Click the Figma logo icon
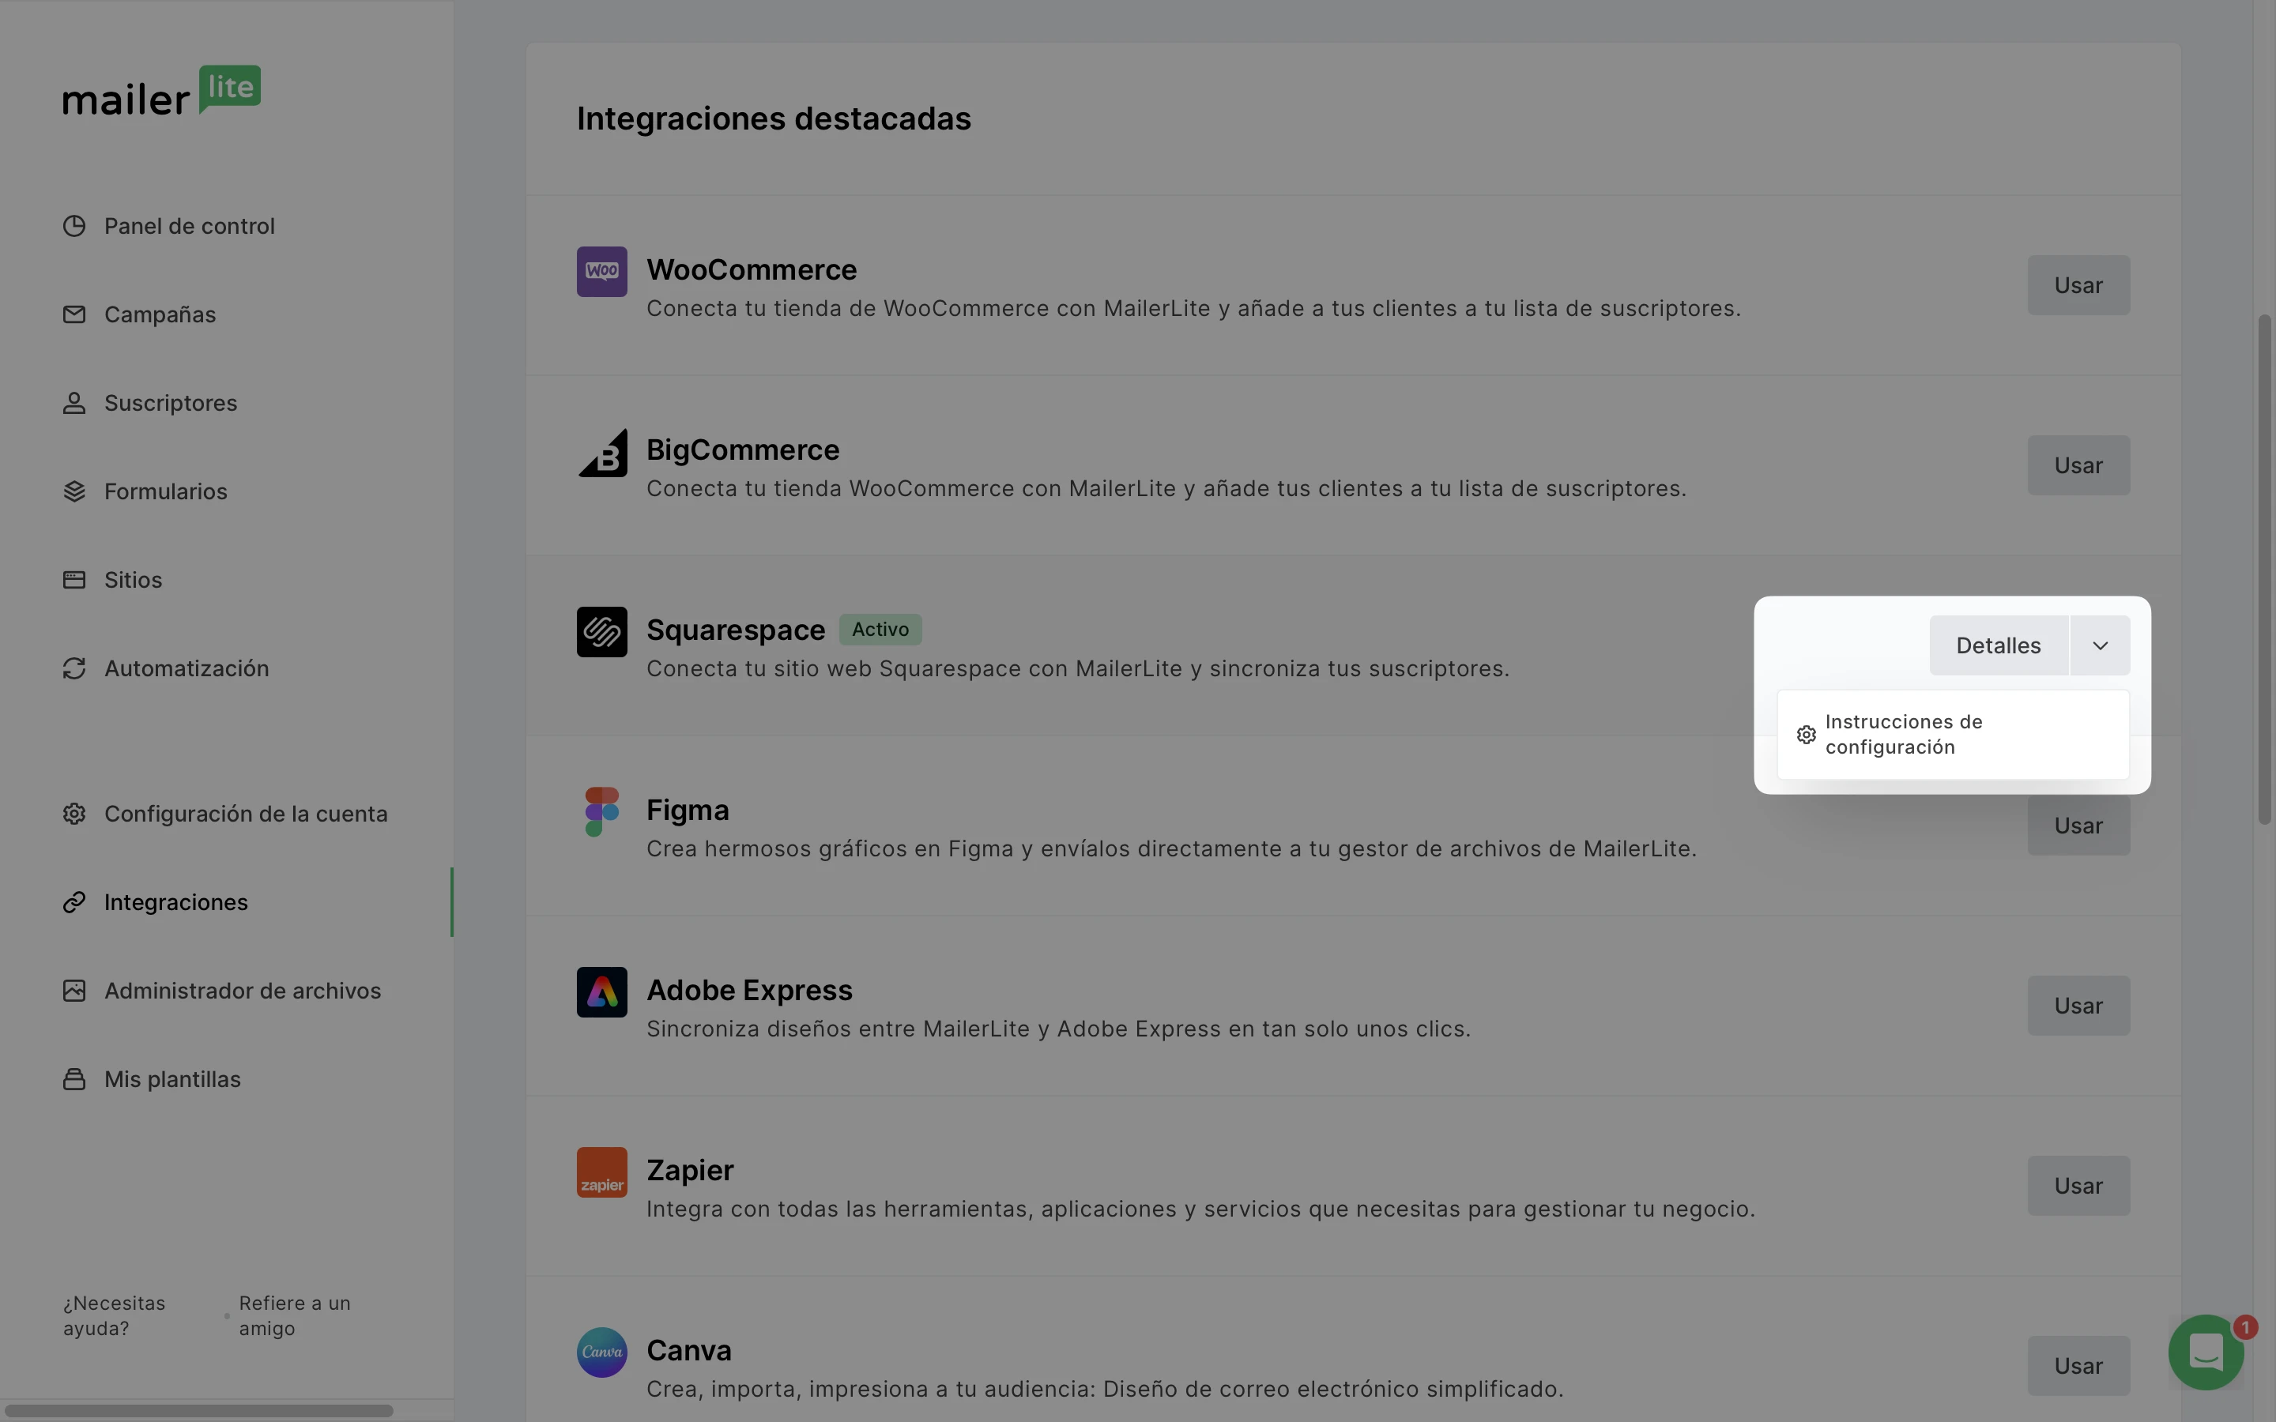The width and height of the screenshot is (2276, 1422). point(602,813)
